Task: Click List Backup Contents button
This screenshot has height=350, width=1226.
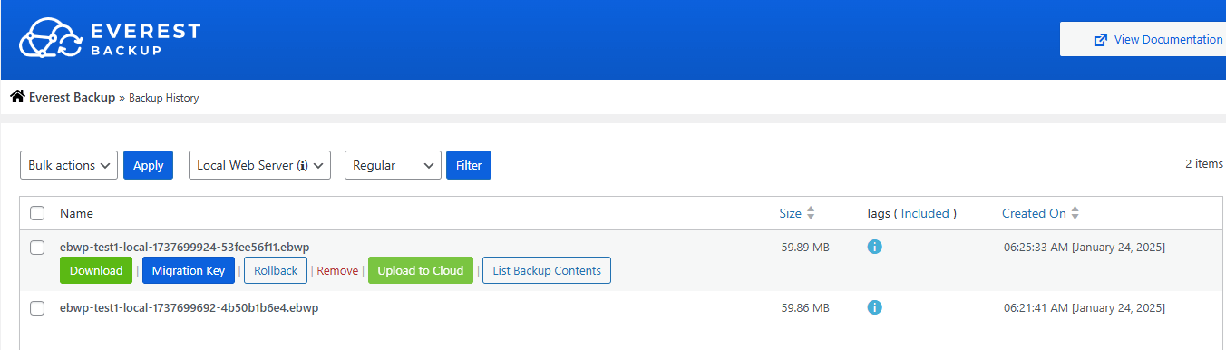Action: pos(547,270)
